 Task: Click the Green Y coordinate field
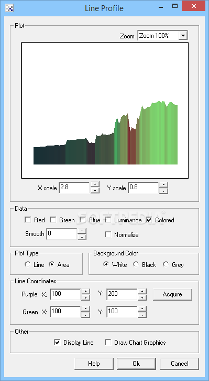122,312
